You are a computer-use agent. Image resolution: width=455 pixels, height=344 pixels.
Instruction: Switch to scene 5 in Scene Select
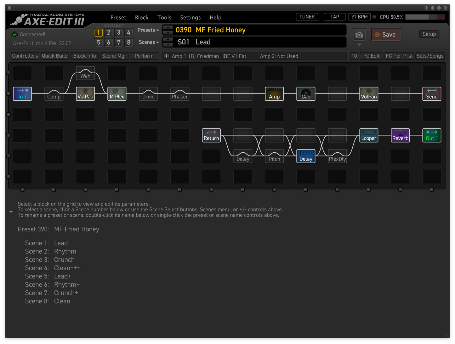click(x=99, y=42)
